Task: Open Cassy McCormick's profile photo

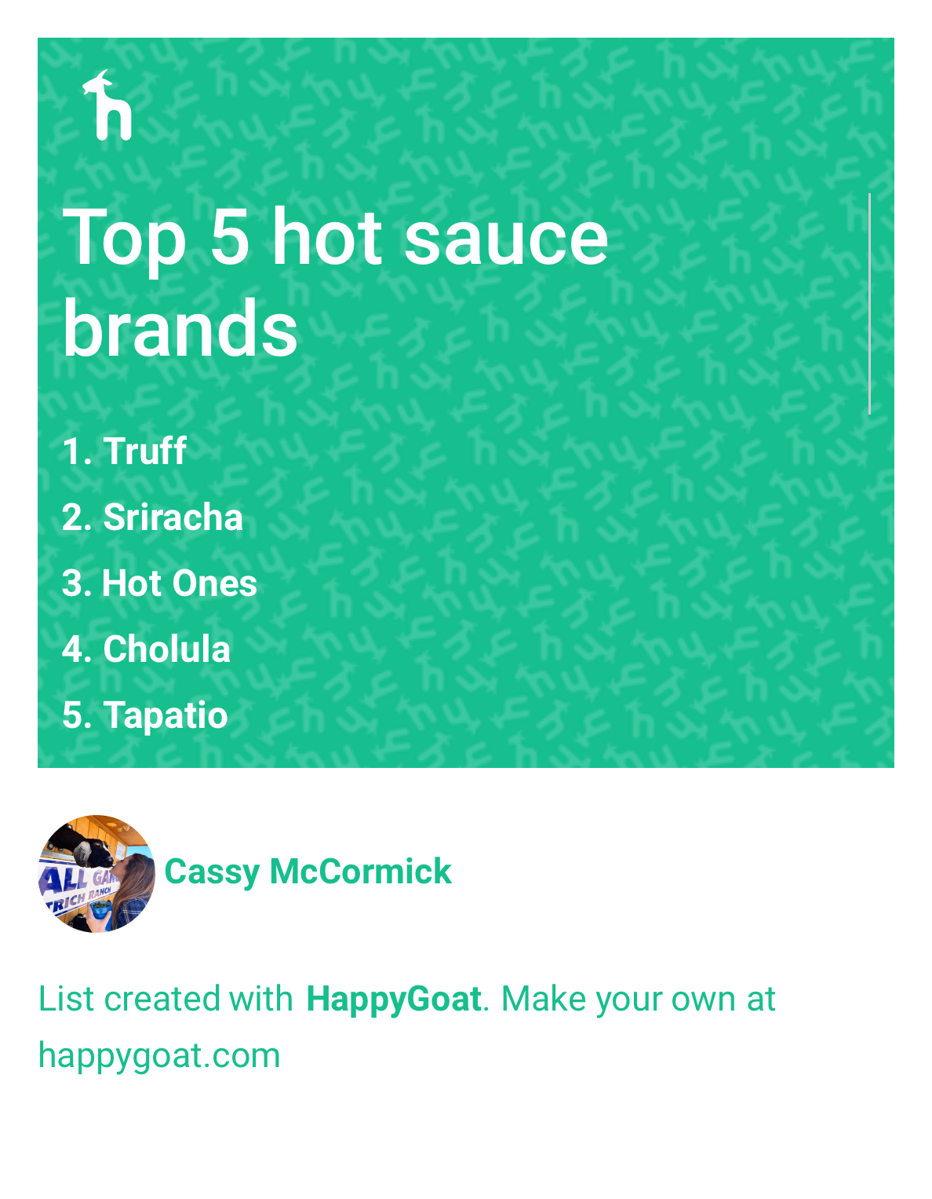Action: (96, 873)
